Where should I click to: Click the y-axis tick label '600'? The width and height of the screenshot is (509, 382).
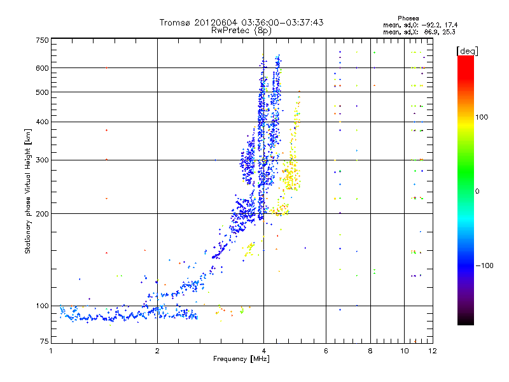click(42, 68)
